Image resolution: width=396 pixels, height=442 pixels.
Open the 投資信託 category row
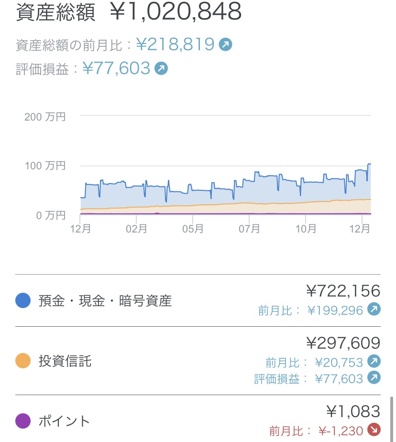[x=65, y=361]
